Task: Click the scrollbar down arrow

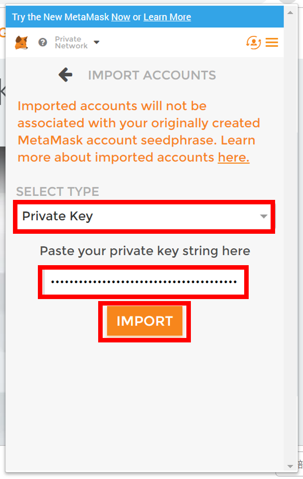Action: [x=290, y=466]
